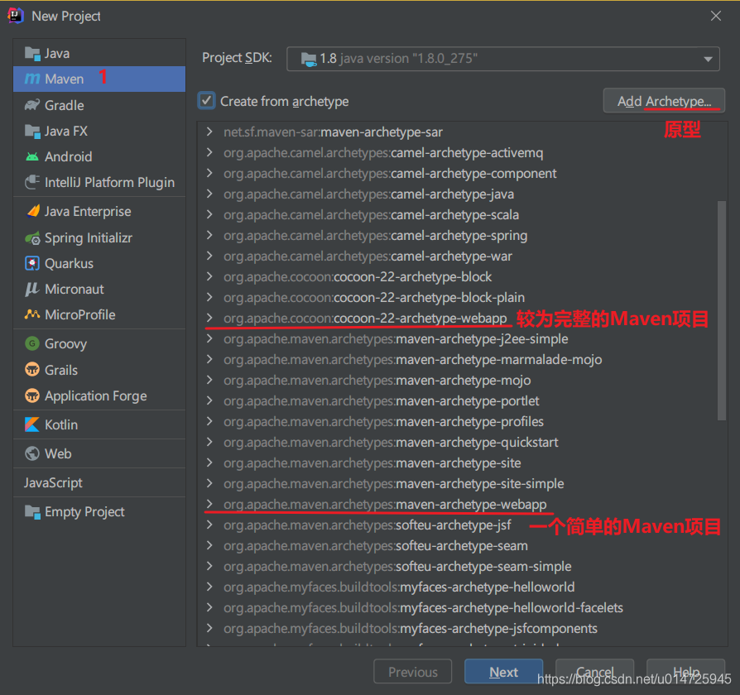
Task: Expand the camel-archetype-activemq node
Action: [x=209, y=152]
